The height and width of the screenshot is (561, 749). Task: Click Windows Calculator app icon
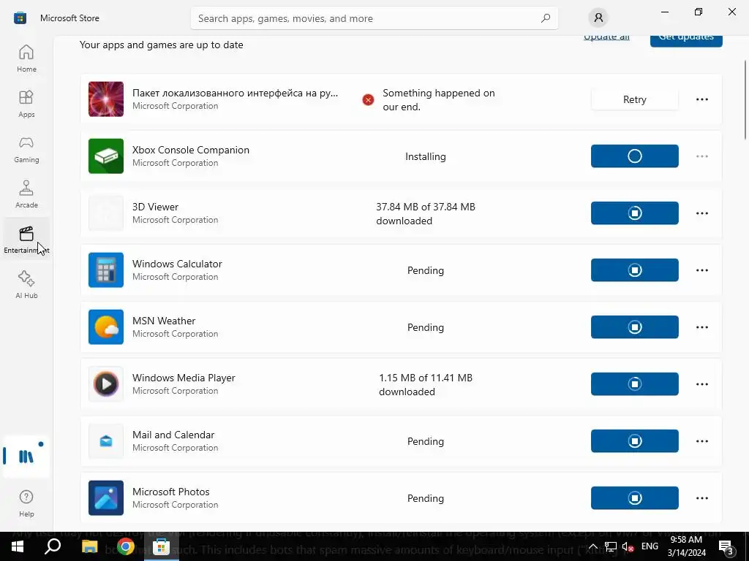pyautogui.click(x=106, y=270)
